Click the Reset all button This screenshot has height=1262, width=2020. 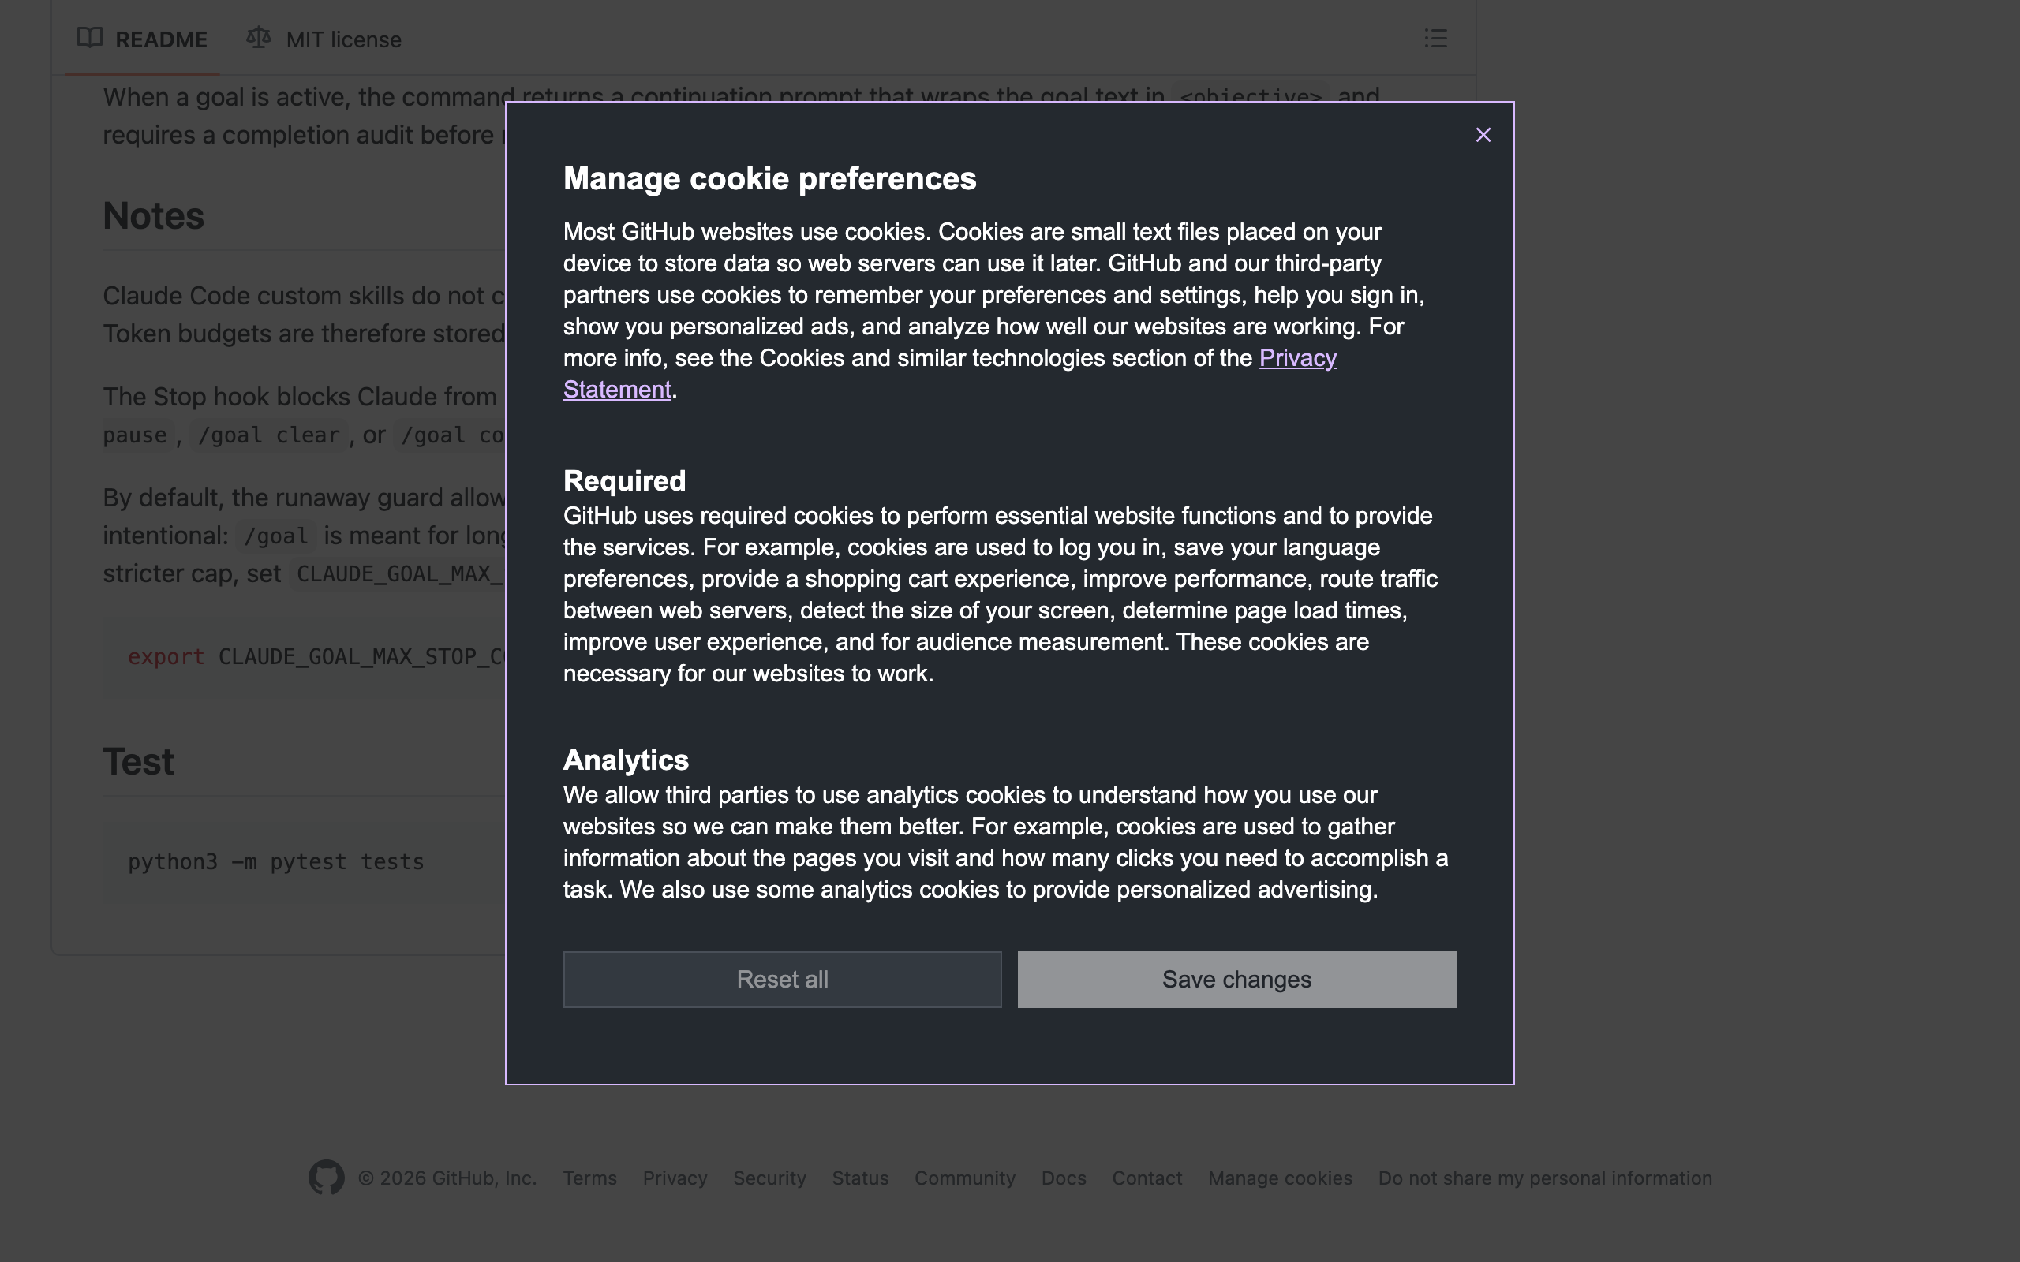[x=782, y=979]
